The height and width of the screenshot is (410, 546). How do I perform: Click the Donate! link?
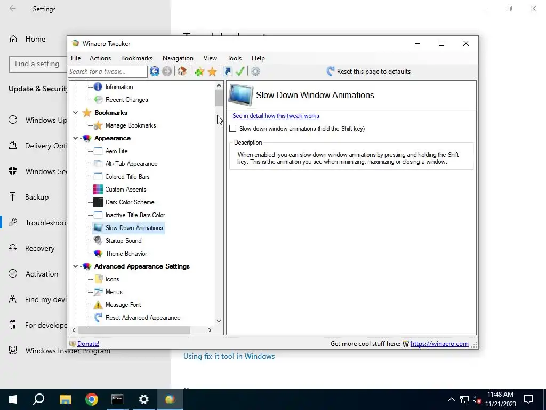point(88,344)
